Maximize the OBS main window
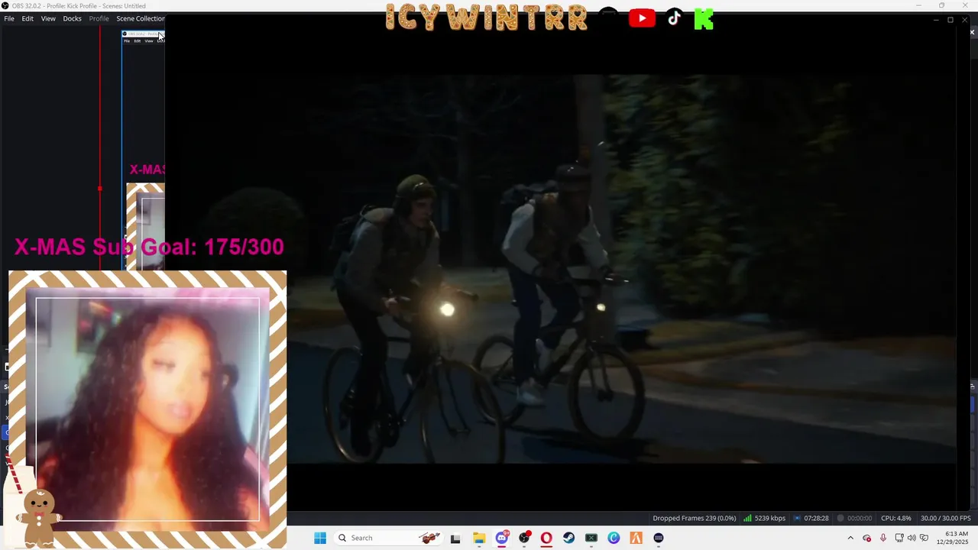This screenshot has height=550, width=978. coord(941,5)
